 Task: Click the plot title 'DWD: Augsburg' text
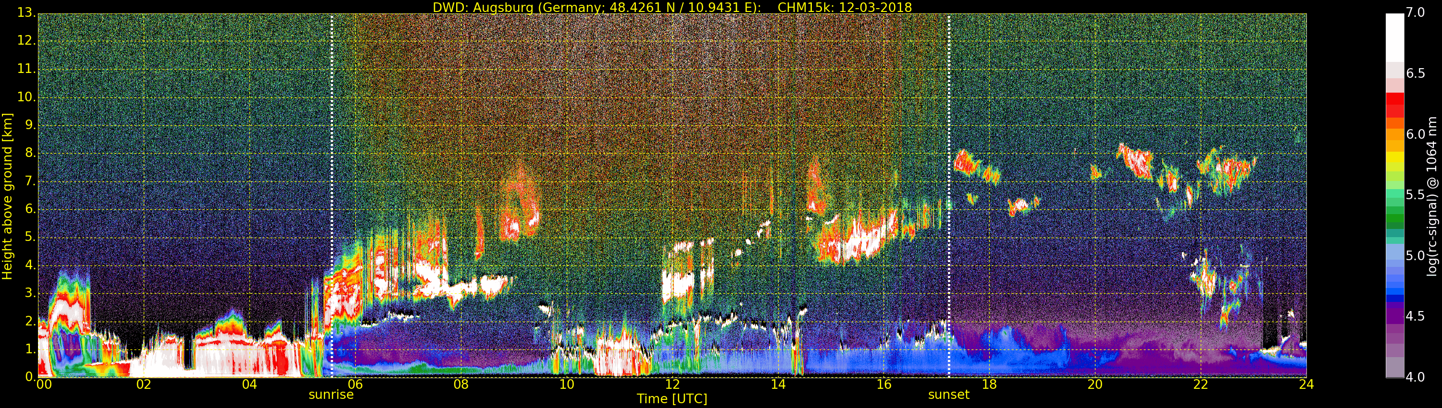483,7
